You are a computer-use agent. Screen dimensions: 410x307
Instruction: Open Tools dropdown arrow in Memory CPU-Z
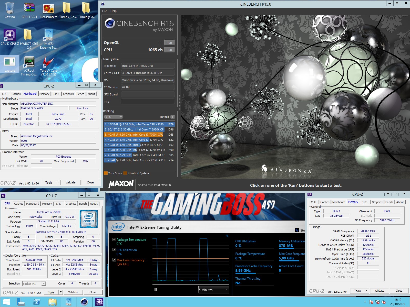pyautogui.click(x=367, y=291)
